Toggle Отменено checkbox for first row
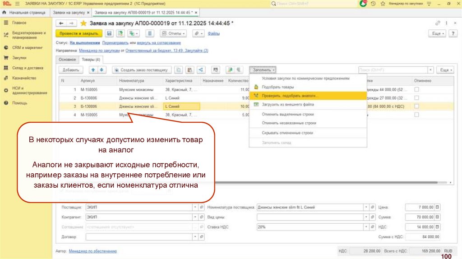The image size is (462, 259). click(416, 89)
